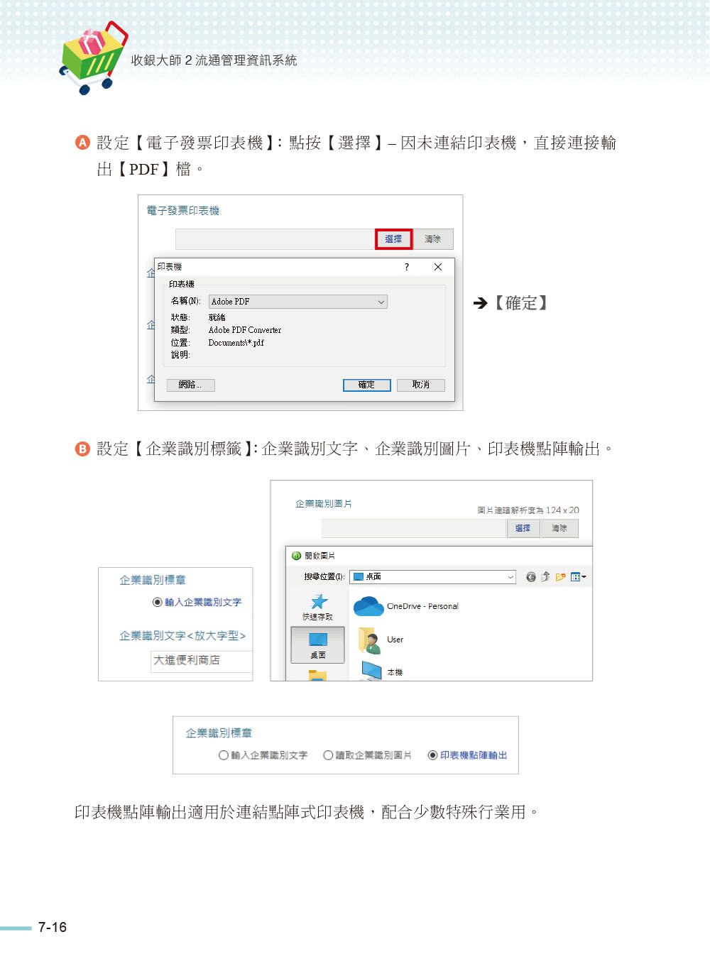The width and height of the screenshot is (710, 971).
Task: Click the highlighted 選擇 button for invoice printer
Action: pos(393,239)
